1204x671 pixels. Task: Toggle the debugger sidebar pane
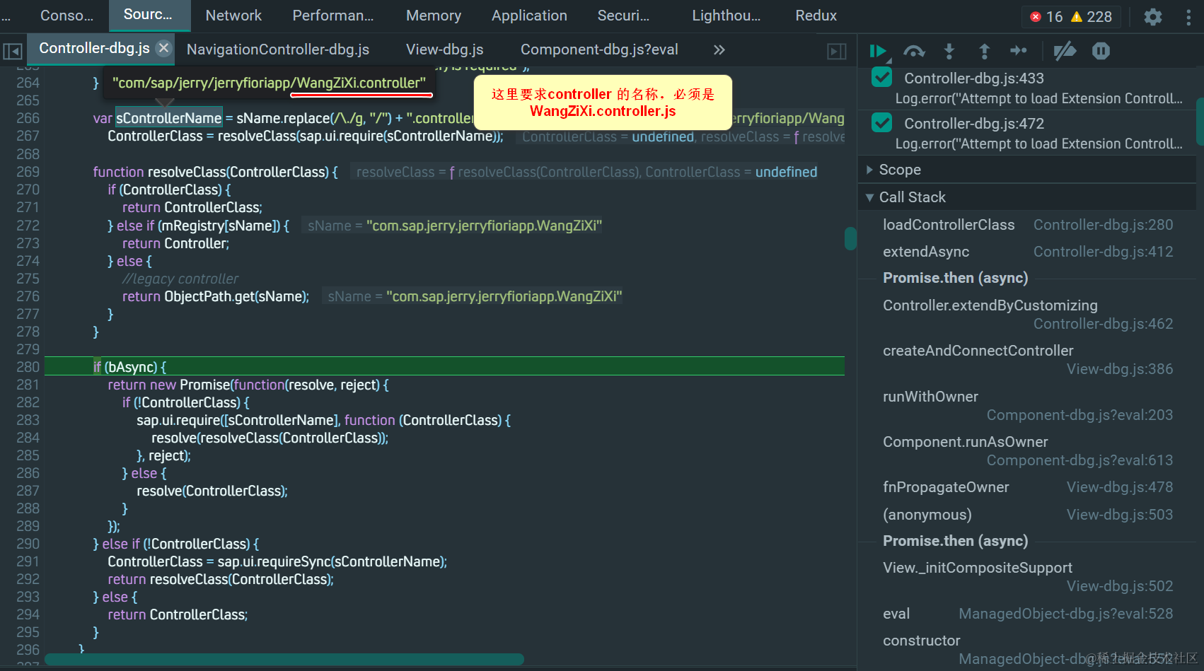[x=837, y=51]
